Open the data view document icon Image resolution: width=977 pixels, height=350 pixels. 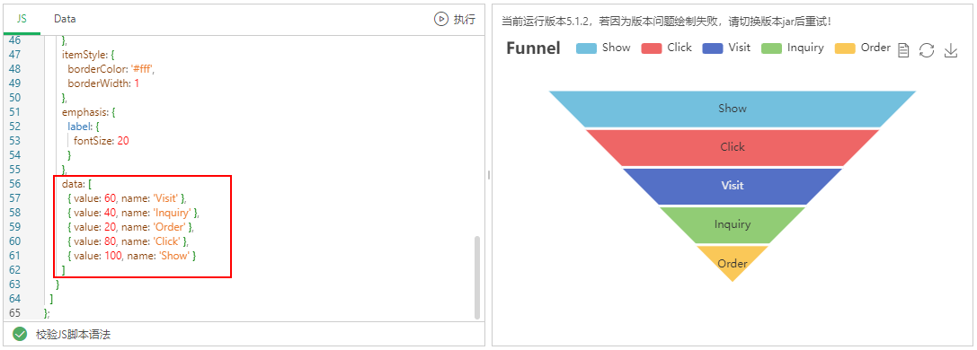(903, 50)
